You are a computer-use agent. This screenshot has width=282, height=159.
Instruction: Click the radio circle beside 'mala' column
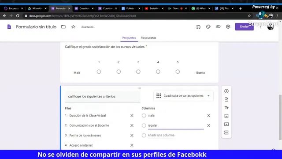144,116
